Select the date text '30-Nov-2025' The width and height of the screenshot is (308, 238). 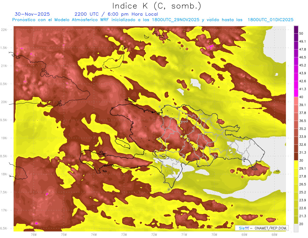tap(32, 14)
